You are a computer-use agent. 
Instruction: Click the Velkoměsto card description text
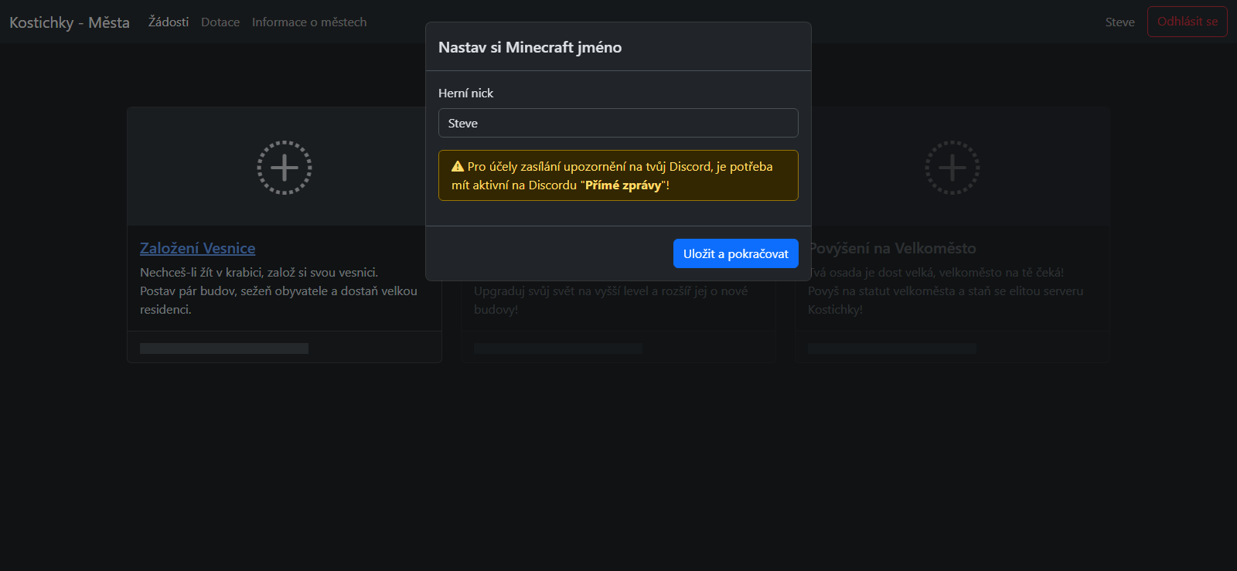[x=946, y=291]
